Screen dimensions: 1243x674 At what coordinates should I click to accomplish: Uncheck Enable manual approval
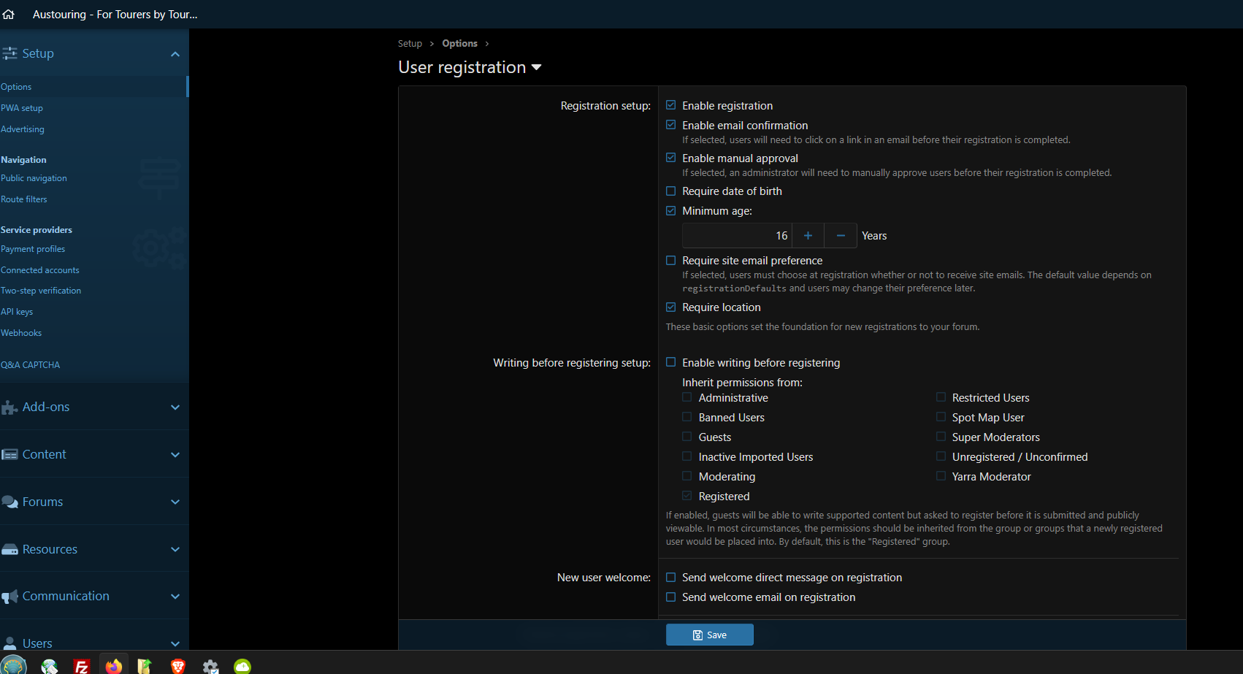pos(671,158)
